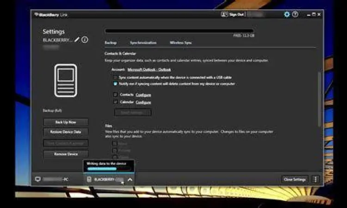This screenshot has height=208, width=347.
Task: Toggle the second checkbox under Files
Action: (115, 151)
